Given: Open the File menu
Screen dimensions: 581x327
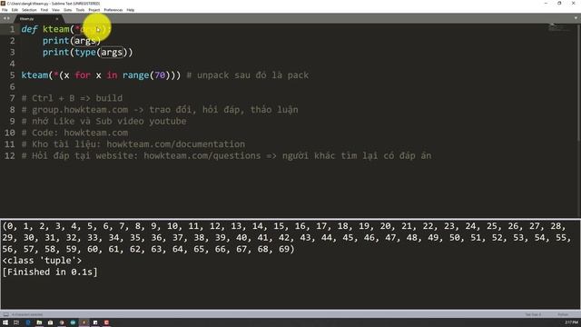Looking at the screenshot, I should (x=5, y=10).
